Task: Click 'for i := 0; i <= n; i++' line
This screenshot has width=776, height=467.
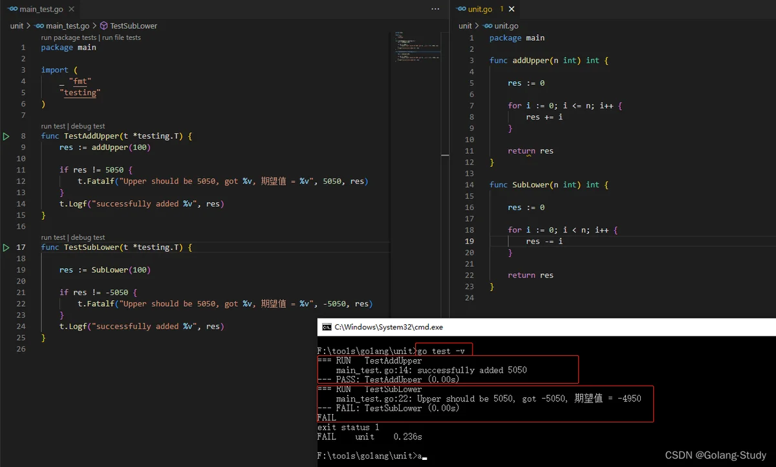Action: 565,105
